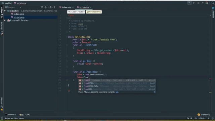Viewport: 215px width, 121px height.
Task: Choose load suggestion in autocomplete
Action: pos(117,80)
